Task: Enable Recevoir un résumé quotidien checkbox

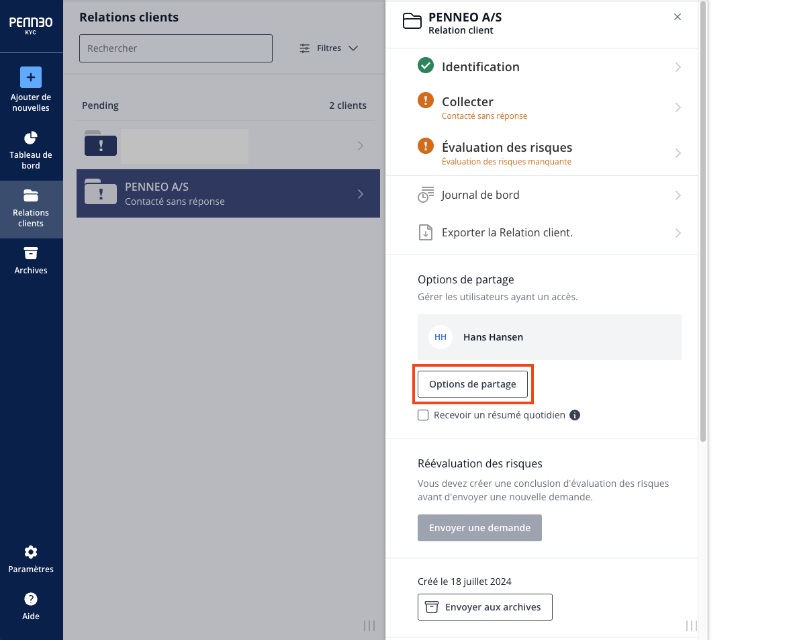Action: [x=423, y=415]
